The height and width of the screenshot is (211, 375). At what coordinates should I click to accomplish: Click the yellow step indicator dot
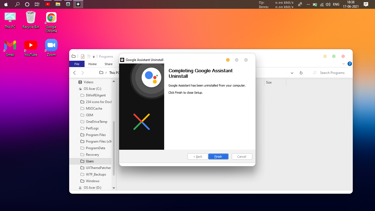click(228, 60)
